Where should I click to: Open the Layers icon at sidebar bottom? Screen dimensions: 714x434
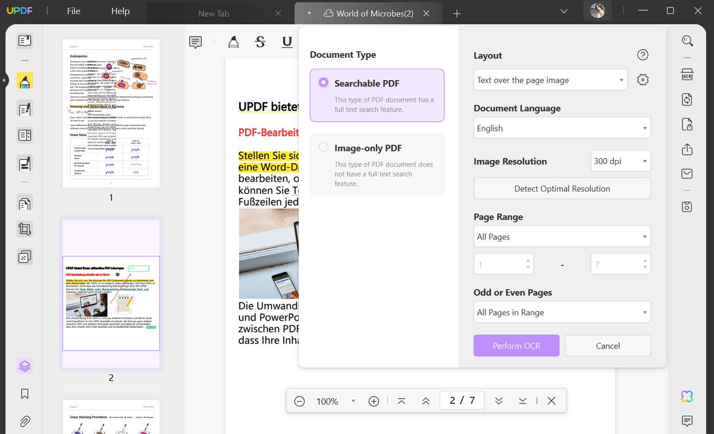click(x=24, y=366)
